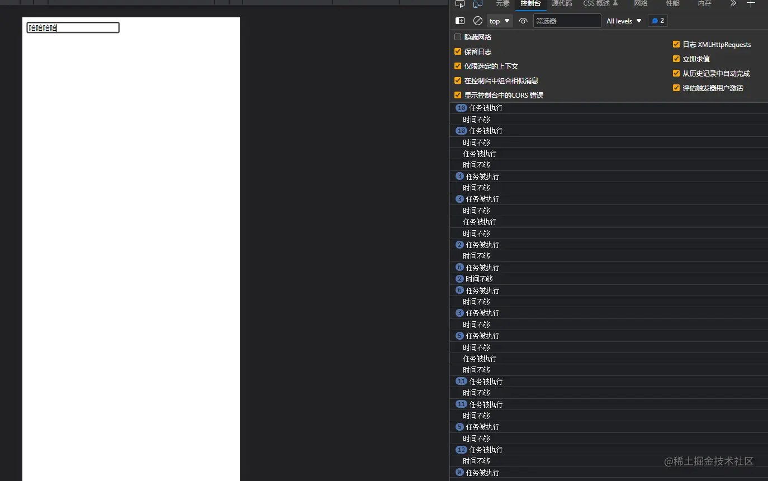Add a new tool with plus icon
Screen dimensions: 768x481
click(x=751, y=3)
